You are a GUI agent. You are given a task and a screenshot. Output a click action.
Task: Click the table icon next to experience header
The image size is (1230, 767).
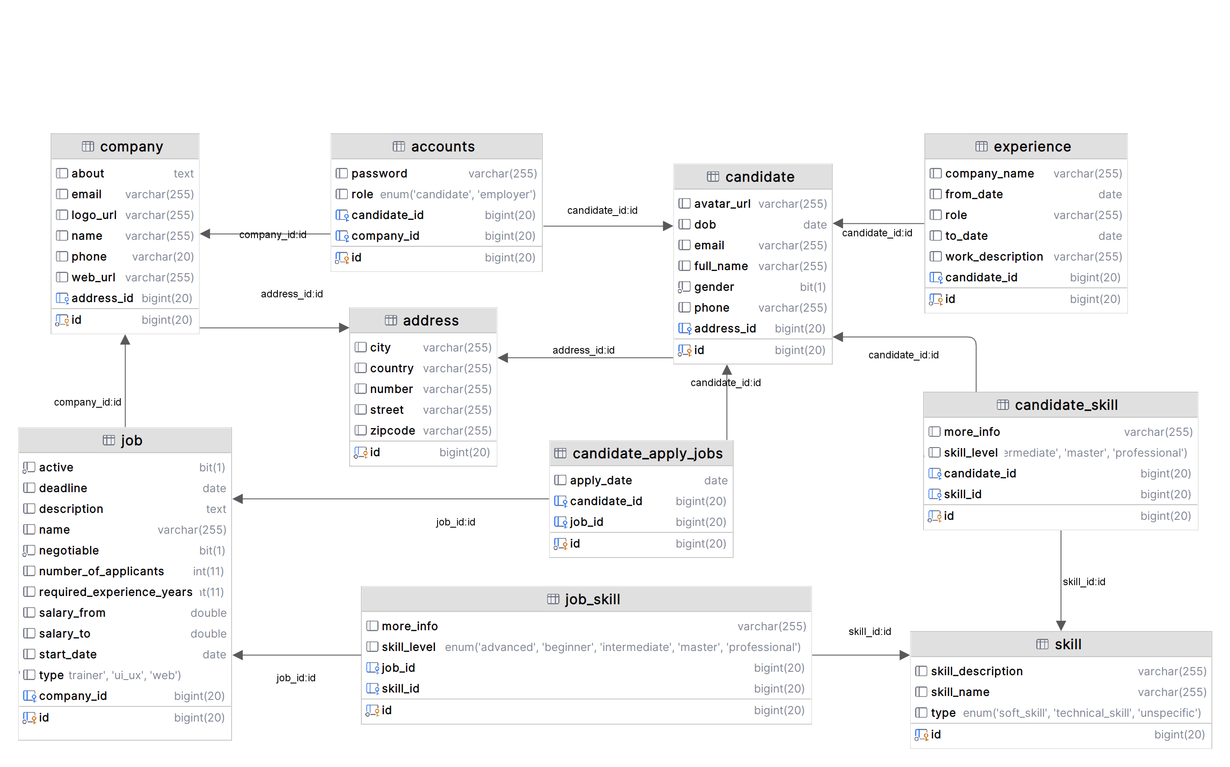(982, 147)
